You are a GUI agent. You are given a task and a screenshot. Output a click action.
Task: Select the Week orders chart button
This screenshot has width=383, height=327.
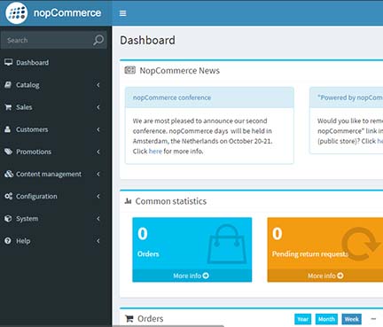(x=352, y=319)
